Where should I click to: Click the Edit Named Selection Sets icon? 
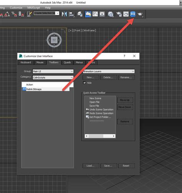[29, 14]
